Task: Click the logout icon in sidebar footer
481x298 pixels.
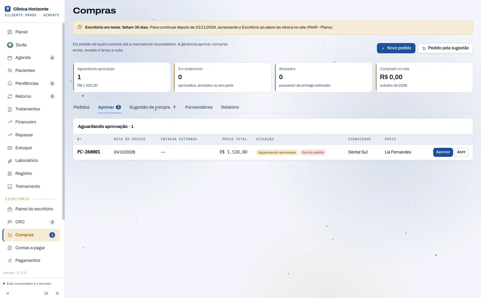Action: coord(46,293)
